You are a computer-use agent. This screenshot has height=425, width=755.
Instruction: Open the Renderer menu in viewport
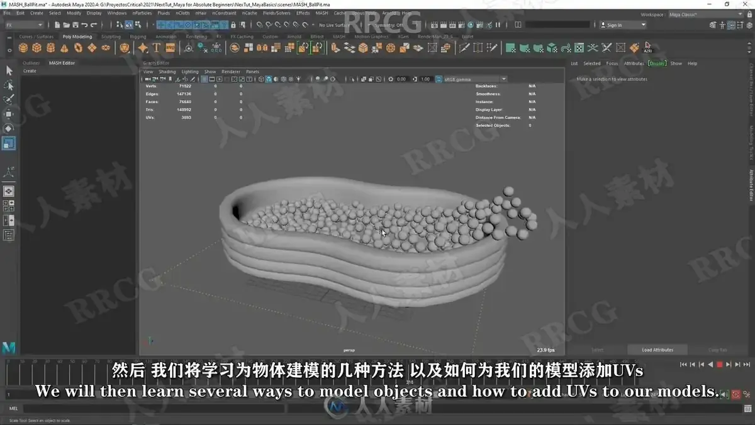(x=231, y=72)
